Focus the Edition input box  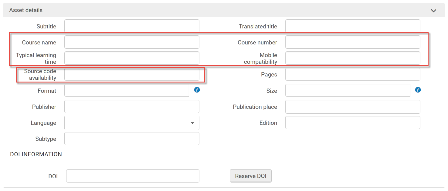[353, 123]
